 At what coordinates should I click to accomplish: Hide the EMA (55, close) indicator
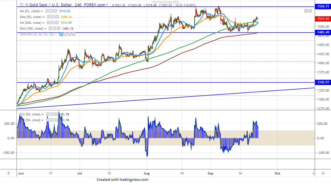point(49,17)
